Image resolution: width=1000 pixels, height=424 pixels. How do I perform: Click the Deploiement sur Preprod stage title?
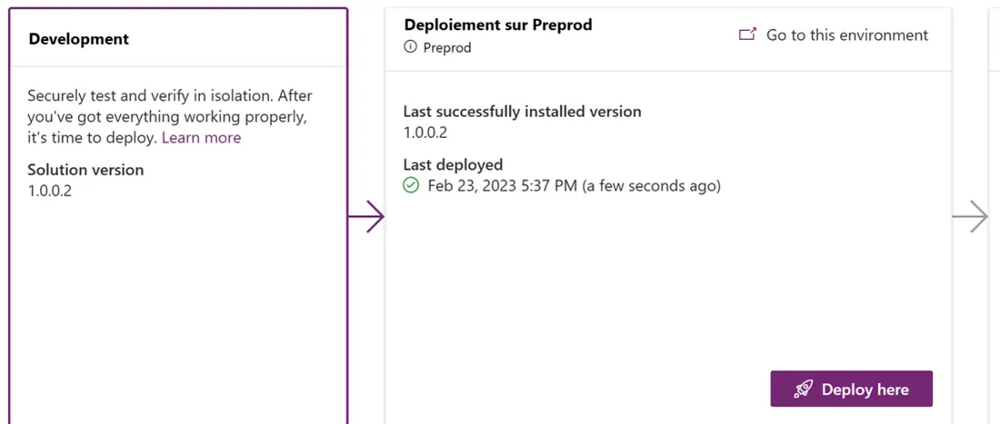[497, 25]
